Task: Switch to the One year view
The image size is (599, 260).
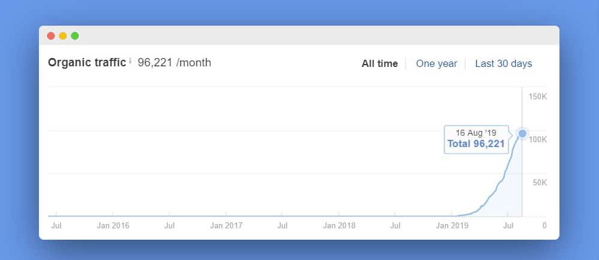Action: (436, 64)
